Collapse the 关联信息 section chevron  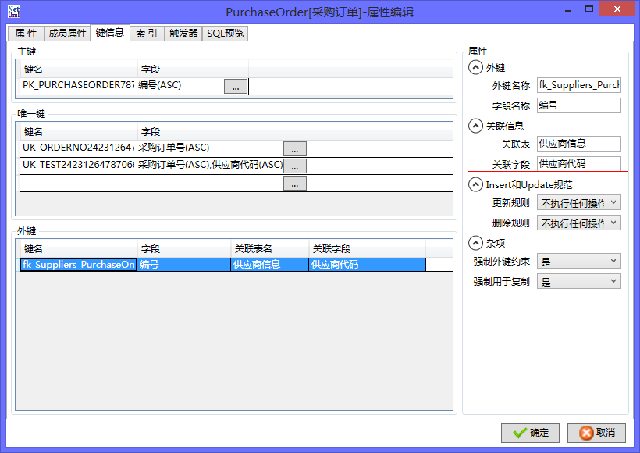(x=475, y=126)
